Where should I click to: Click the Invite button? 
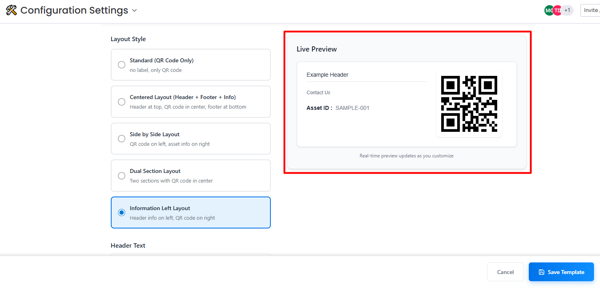pos(590,10)
